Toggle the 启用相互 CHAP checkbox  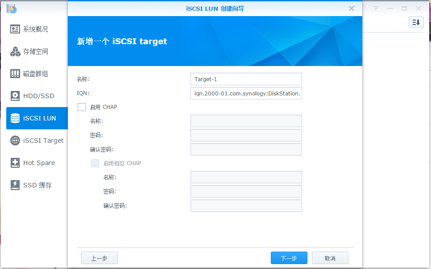coord(95,163)
